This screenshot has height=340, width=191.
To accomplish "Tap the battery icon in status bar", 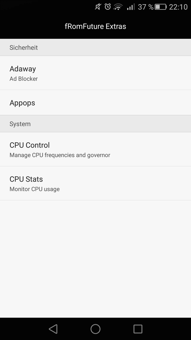I will (x=161, y=7).
